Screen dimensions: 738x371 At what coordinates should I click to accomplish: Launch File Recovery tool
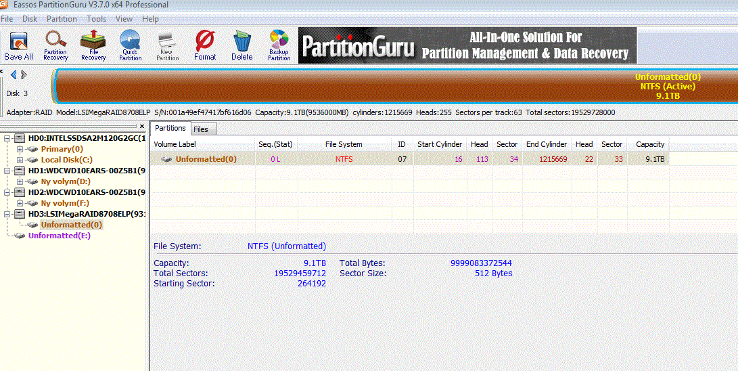(x=93, y=46)
